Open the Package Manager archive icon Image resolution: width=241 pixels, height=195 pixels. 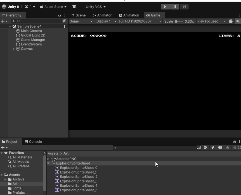coord(74,7)
